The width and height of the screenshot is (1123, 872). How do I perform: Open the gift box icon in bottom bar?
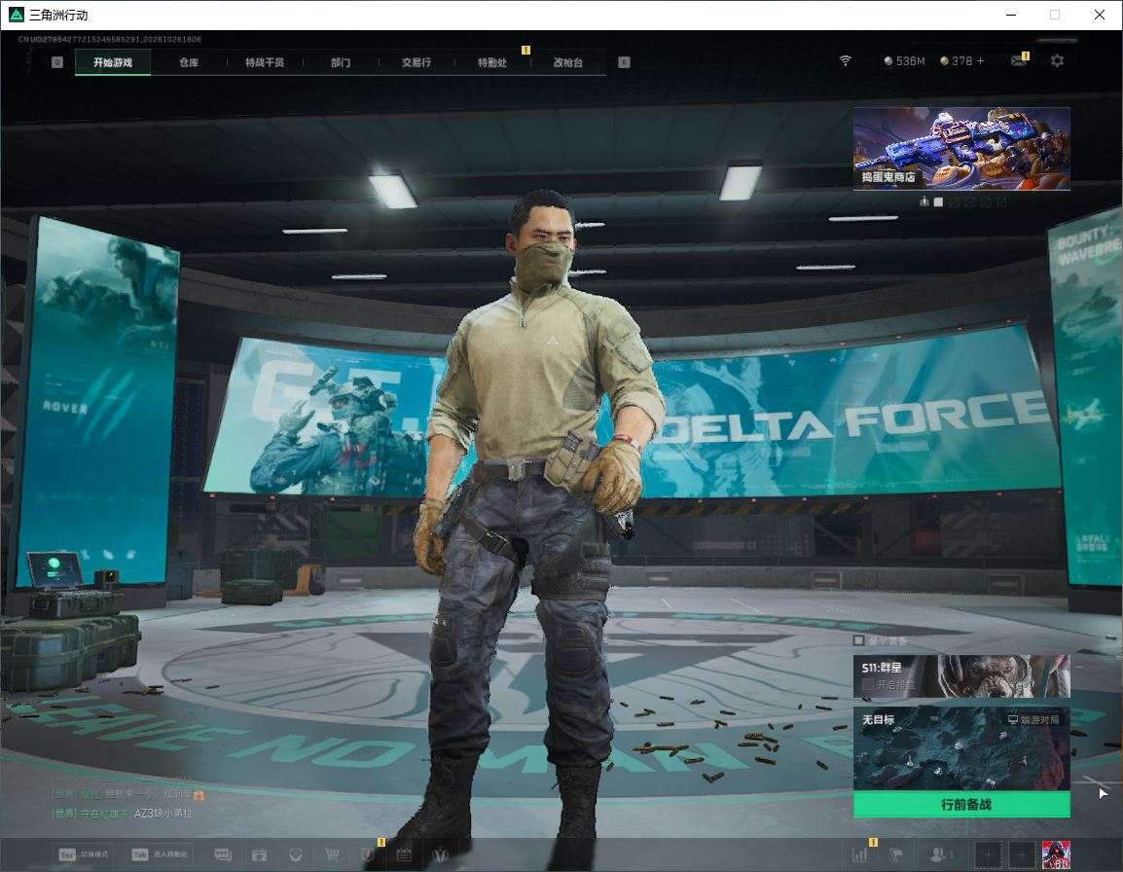point(259,854)
